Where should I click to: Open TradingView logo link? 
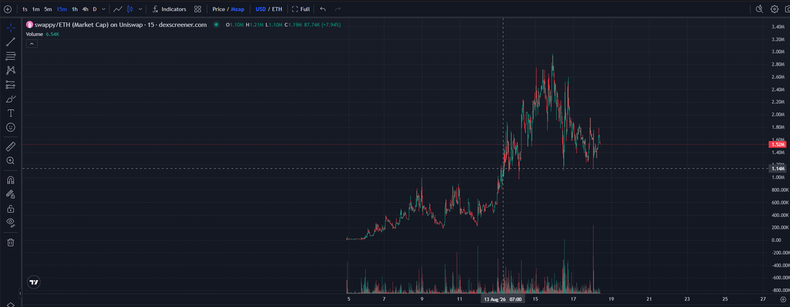[x=34, y=282]
